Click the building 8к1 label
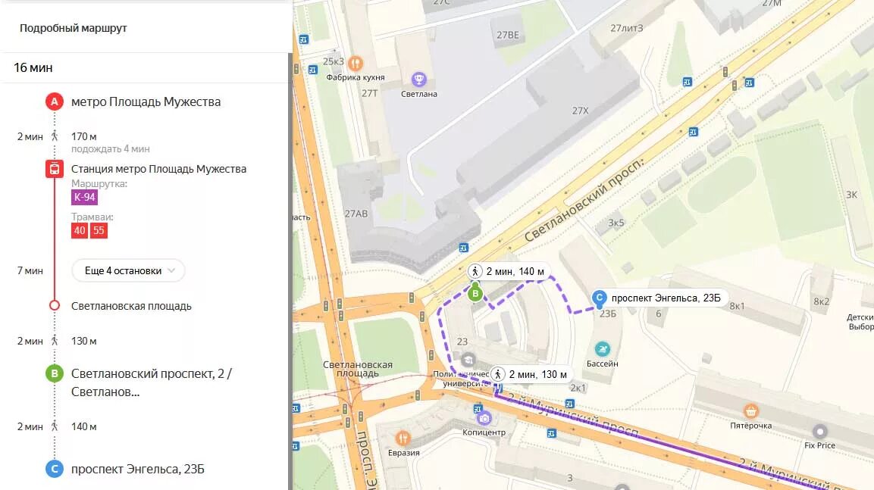Screen dimensions: 874x490 [x=737, y=306]
